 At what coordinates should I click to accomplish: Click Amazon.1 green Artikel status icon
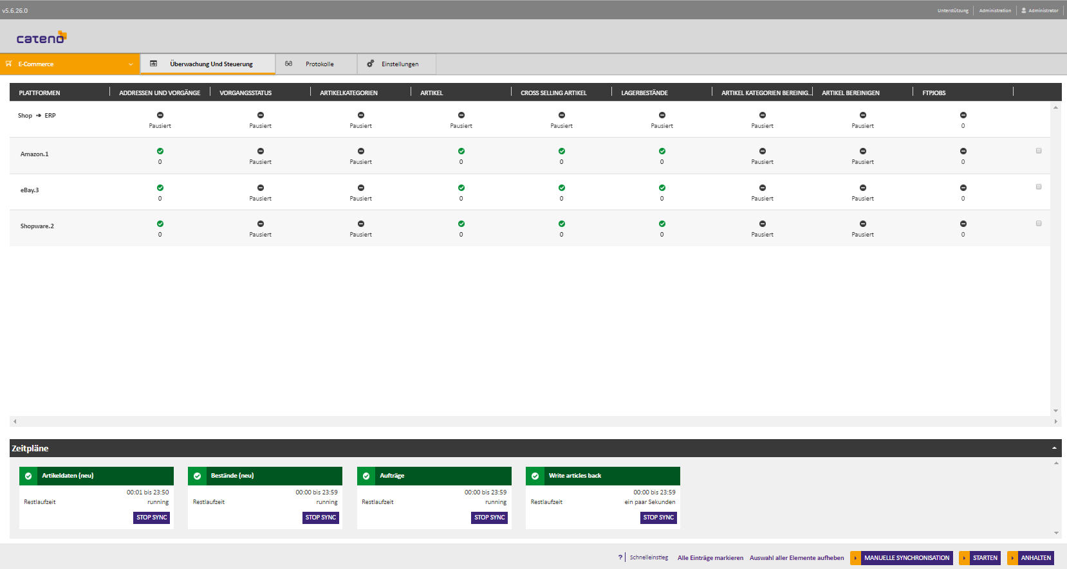(461, 151)
